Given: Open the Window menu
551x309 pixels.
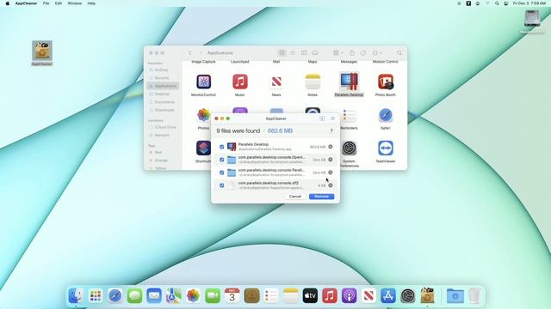Looking at the screenshot, I should click(x=75, y=3).
